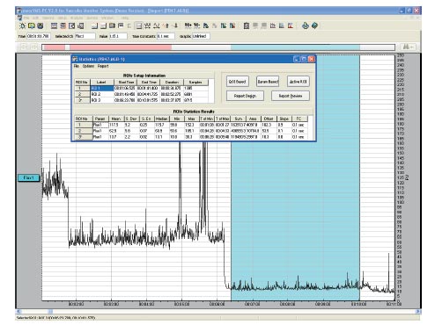This screenshot has width=435, height=325.
Task: Click the binoculars button beside the overview bar
Action: point(408,47)
